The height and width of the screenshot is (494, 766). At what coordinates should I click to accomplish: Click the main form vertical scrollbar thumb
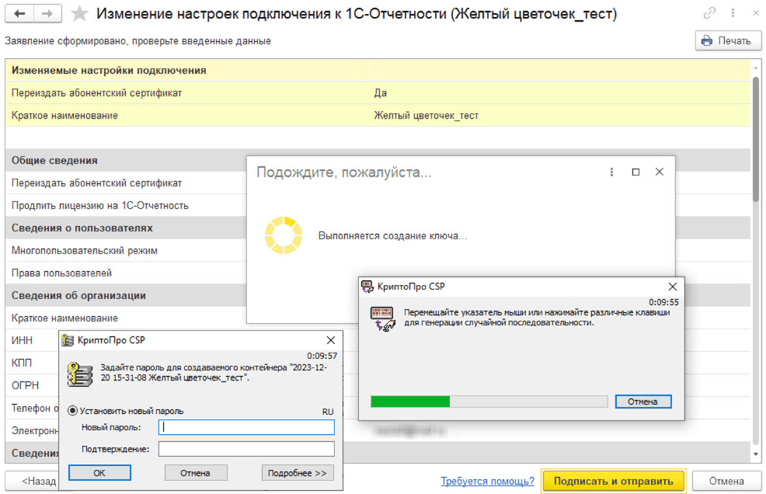(x=756, y=139)
